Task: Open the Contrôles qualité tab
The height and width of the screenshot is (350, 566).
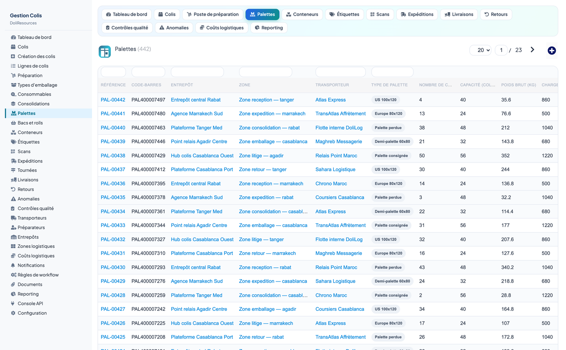Action: tap(127, 28)
